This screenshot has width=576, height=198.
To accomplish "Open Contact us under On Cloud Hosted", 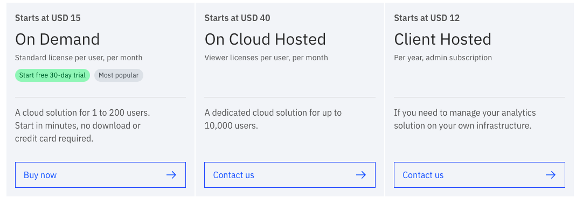I will point(290,175).
